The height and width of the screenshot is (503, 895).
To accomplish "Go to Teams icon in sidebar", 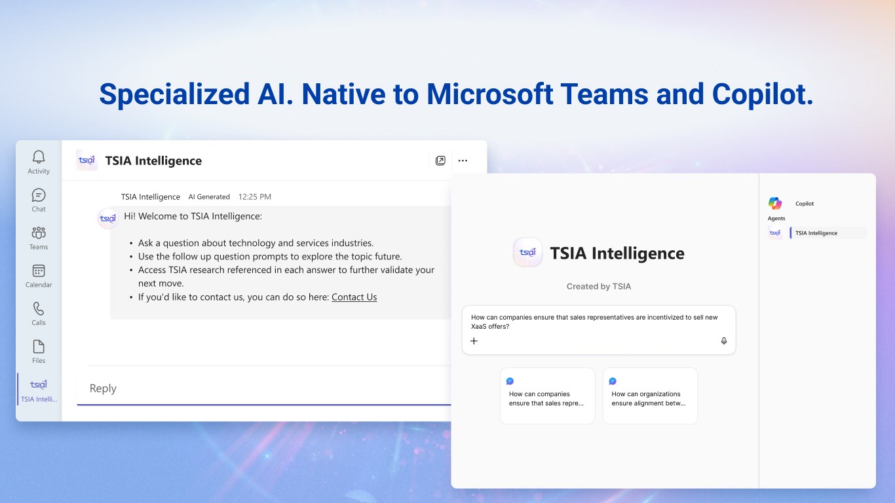I will click(39, 233).
